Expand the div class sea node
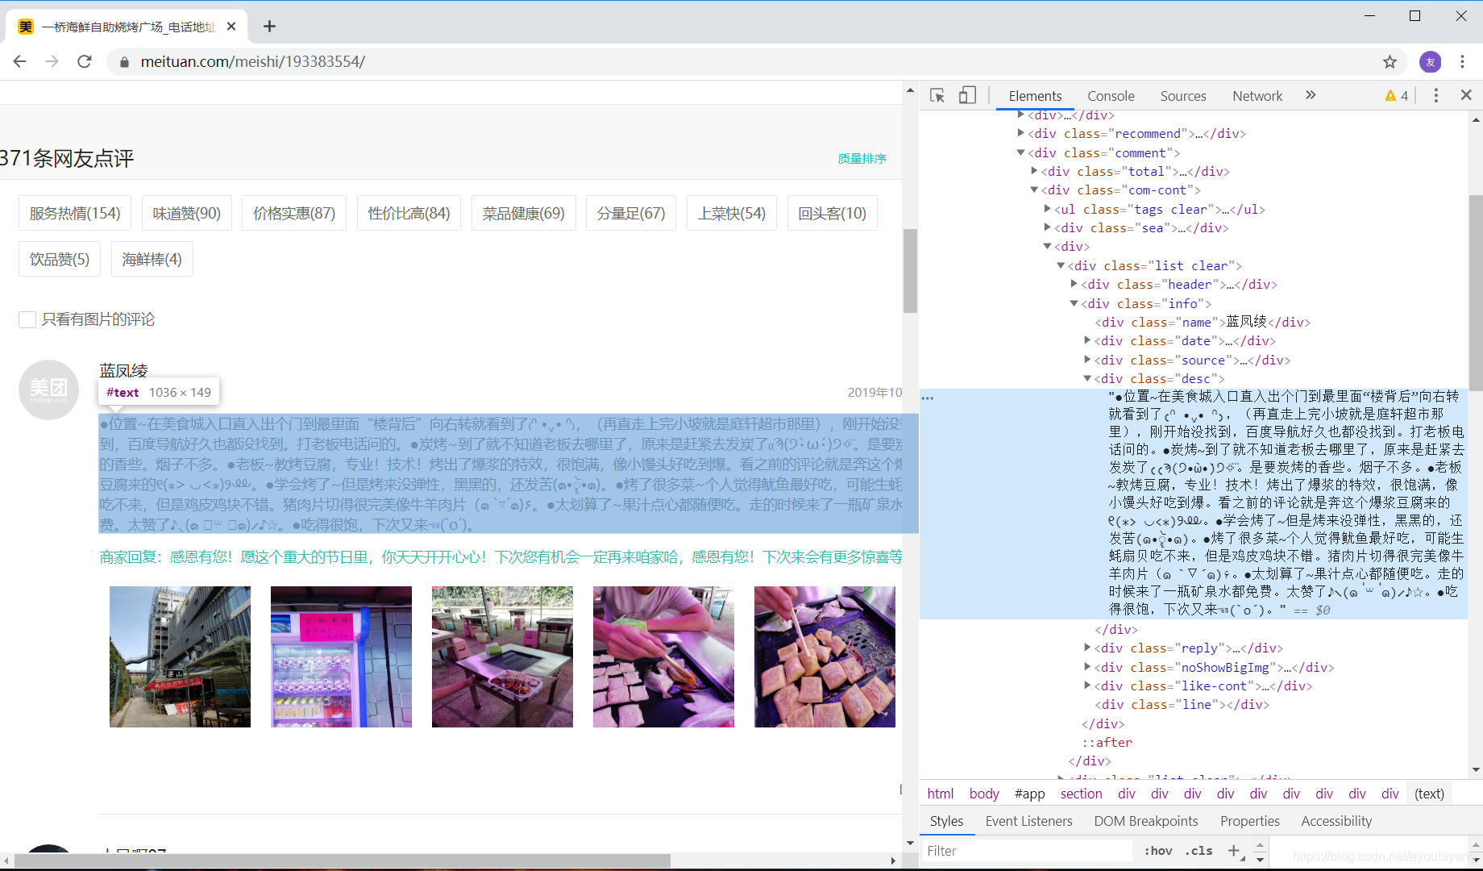 point(1047,227)
